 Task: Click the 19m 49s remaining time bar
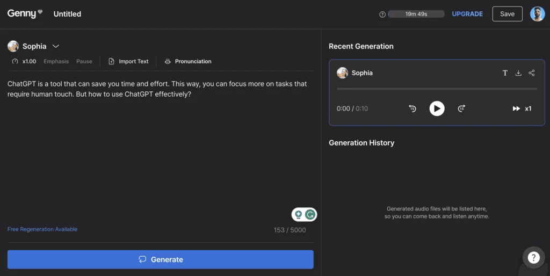click(x=416, y=14)
